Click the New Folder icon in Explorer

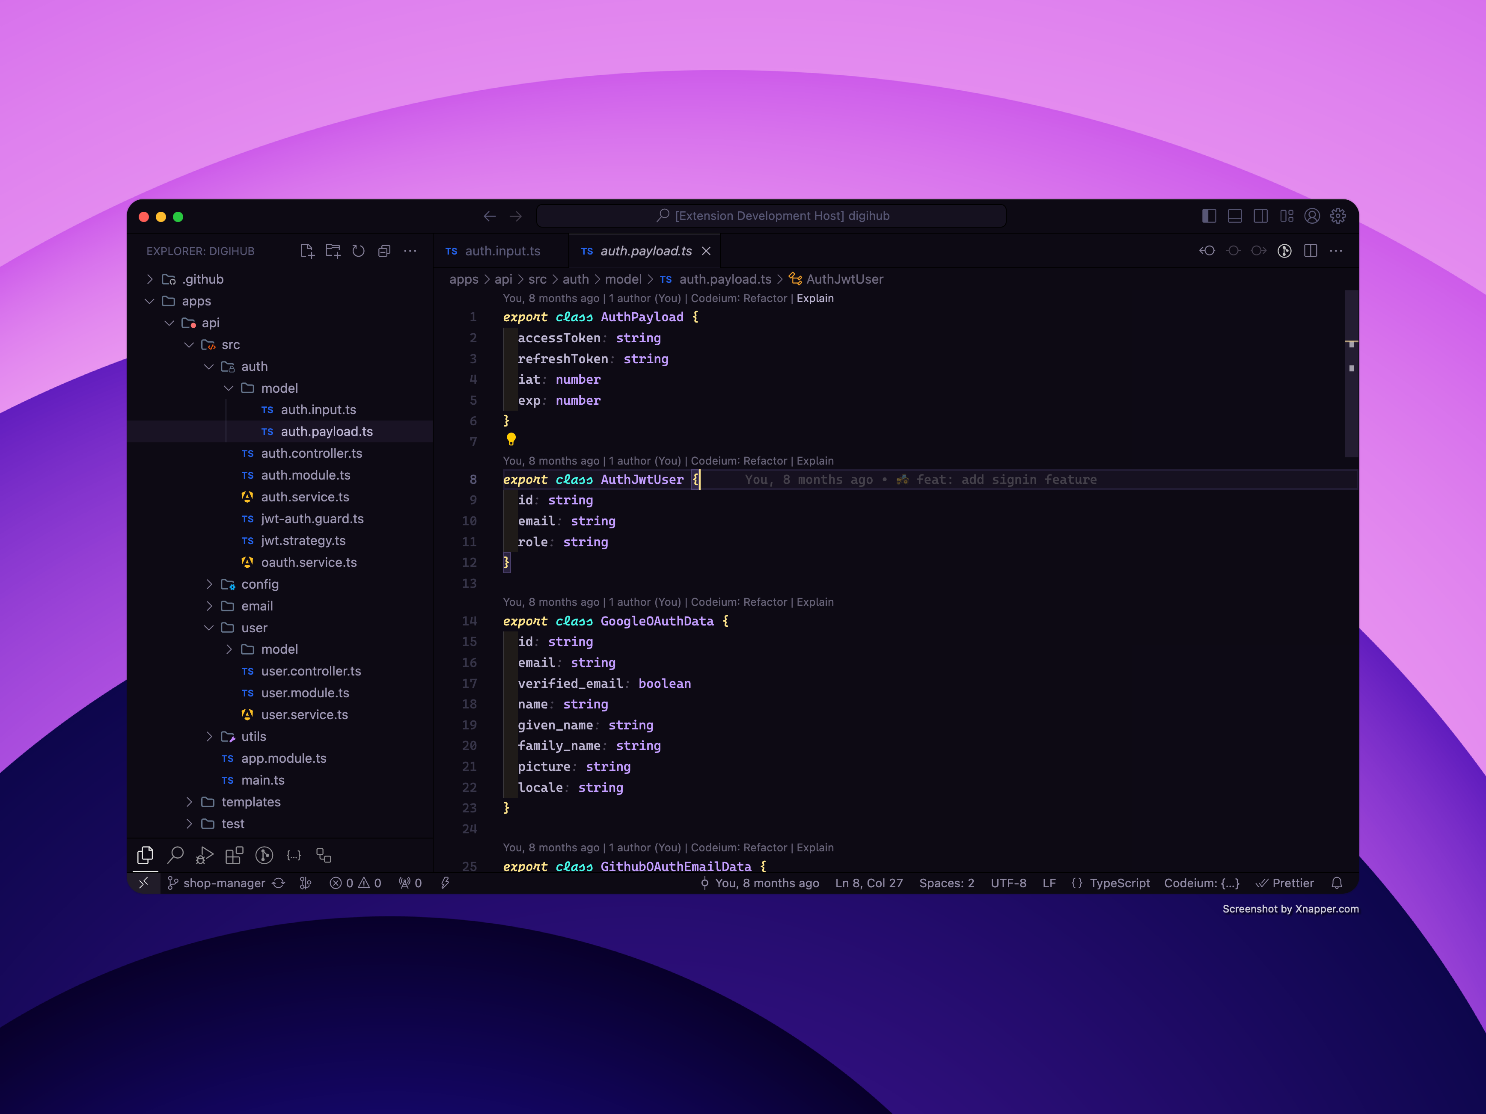click(333, 251)
